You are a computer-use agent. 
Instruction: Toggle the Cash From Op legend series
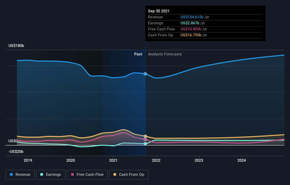[x=129, y=175]
